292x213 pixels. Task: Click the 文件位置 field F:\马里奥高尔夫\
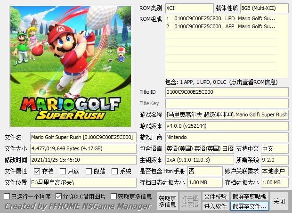pyautogui.click(x=83, y=183)
